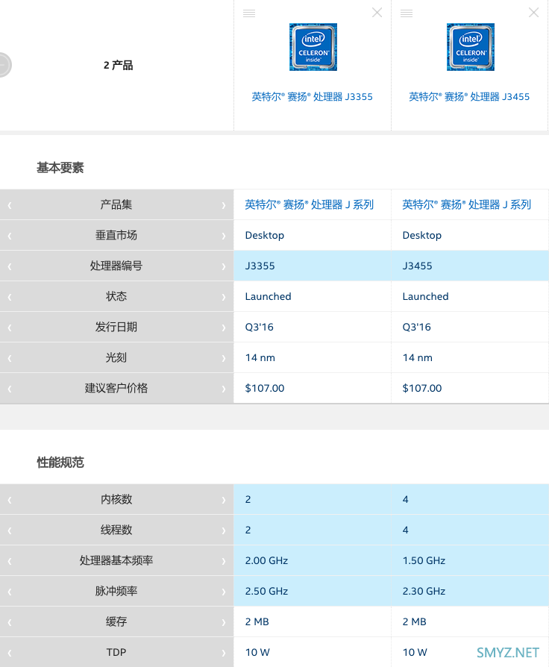Select the 光刻 row label
This screenshot has width=549, height=667.
click(x=116, y=357)
